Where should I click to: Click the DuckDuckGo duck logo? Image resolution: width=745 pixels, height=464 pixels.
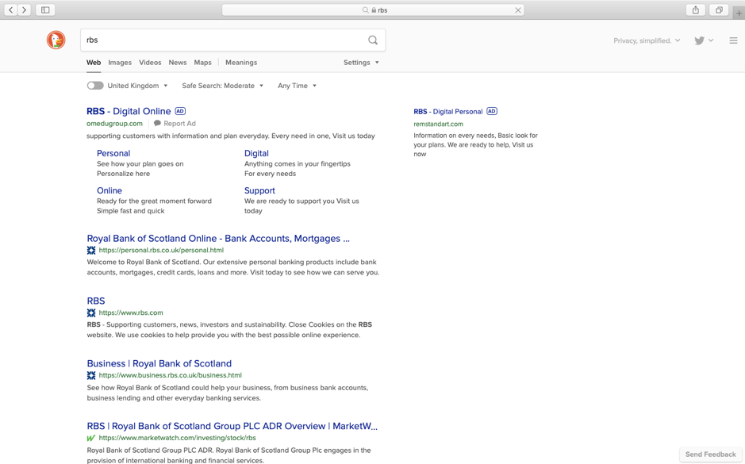56,40
